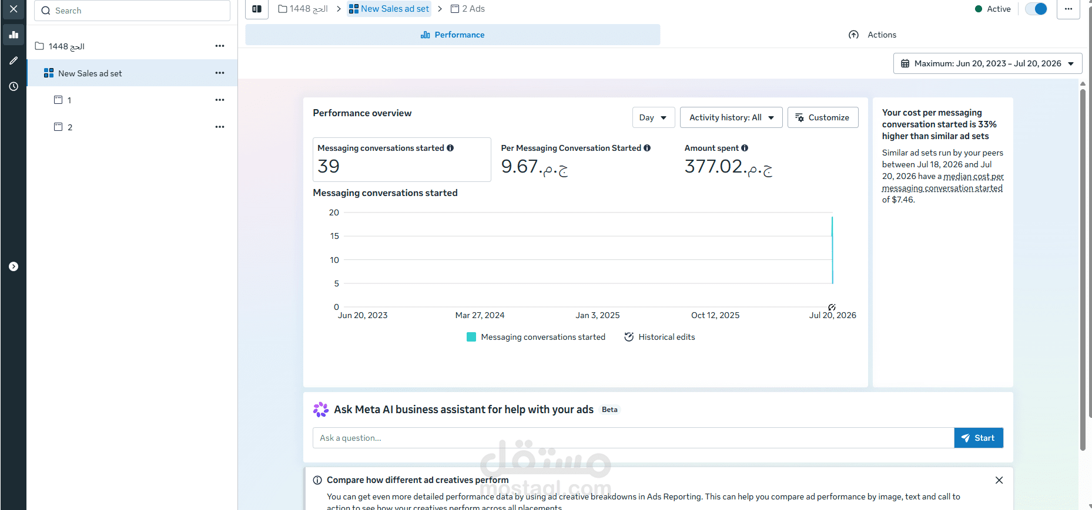
Task: Show info for Messaging conversations started
Action: coord(450,148)
